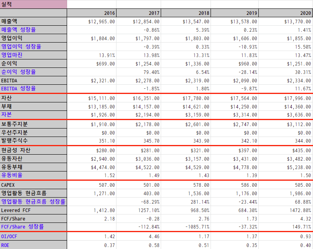Click the $13,770.00 revenue cell
The width and height of the screenshot is (313, 249).
point(286,21)
